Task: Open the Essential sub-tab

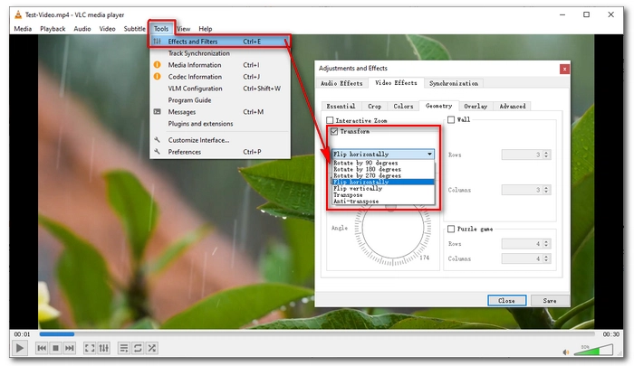Action: [341, 106]
